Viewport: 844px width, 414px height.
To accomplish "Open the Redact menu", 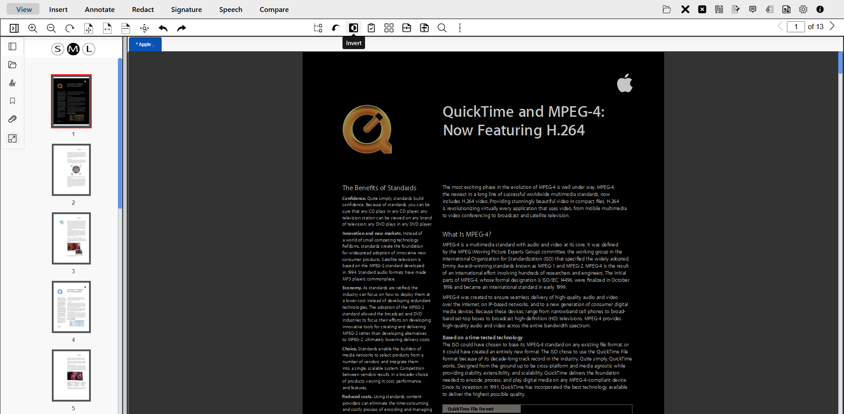I will 143,9.
